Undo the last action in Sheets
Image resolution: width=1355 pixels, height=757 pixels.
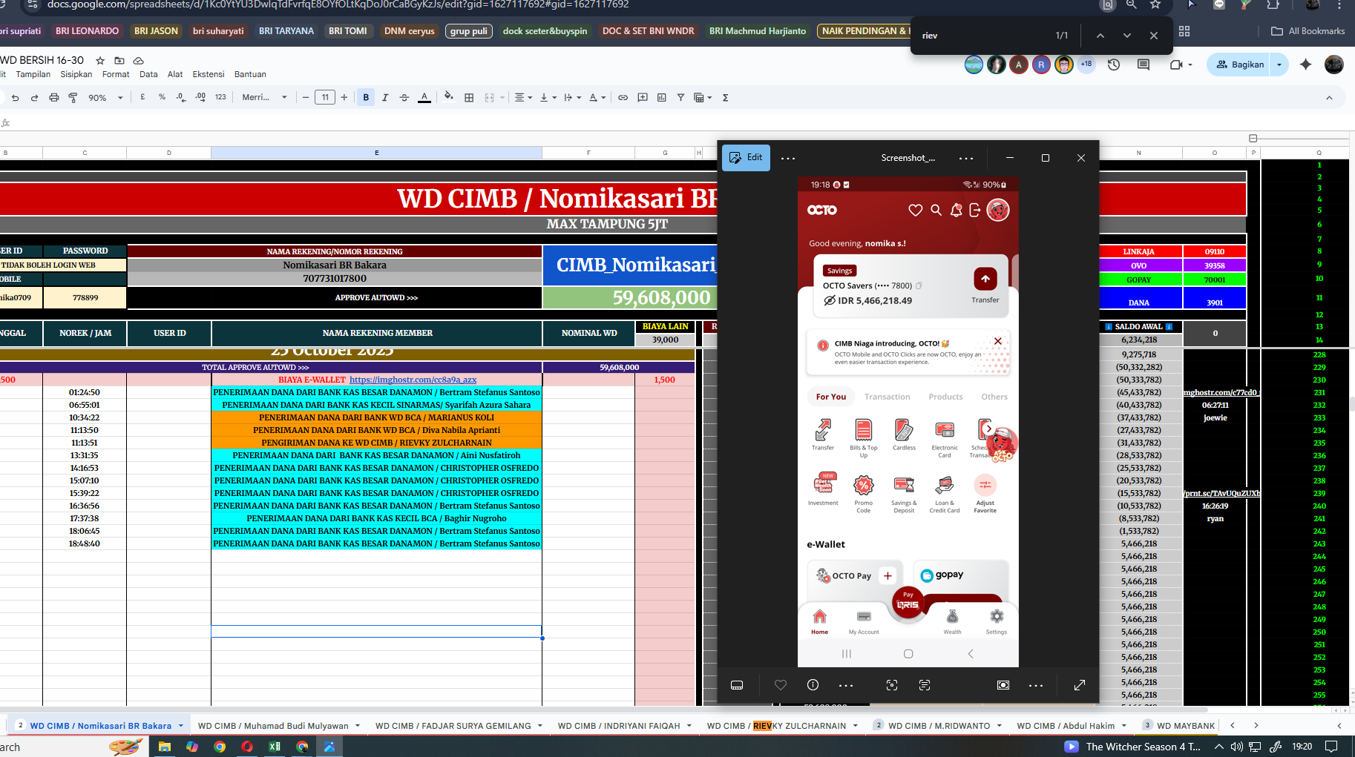(15, 97)
